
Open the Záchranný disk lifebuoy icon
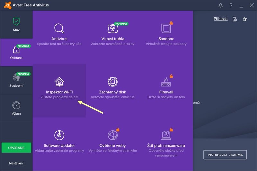click(x=113, y=82)
